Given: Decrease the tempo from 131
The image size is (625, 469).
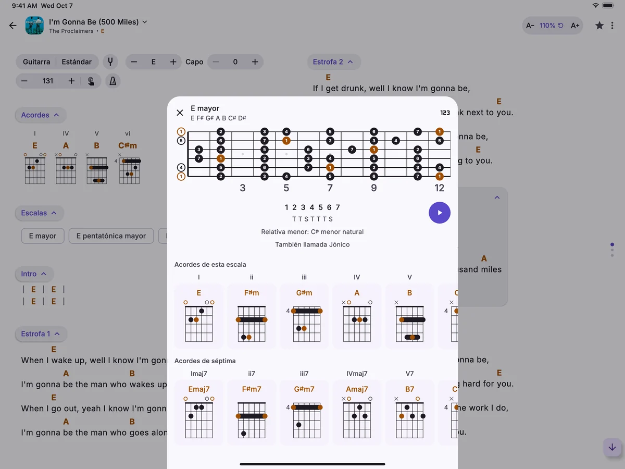Looking at the screenshot, I should [x=24, y=81].
